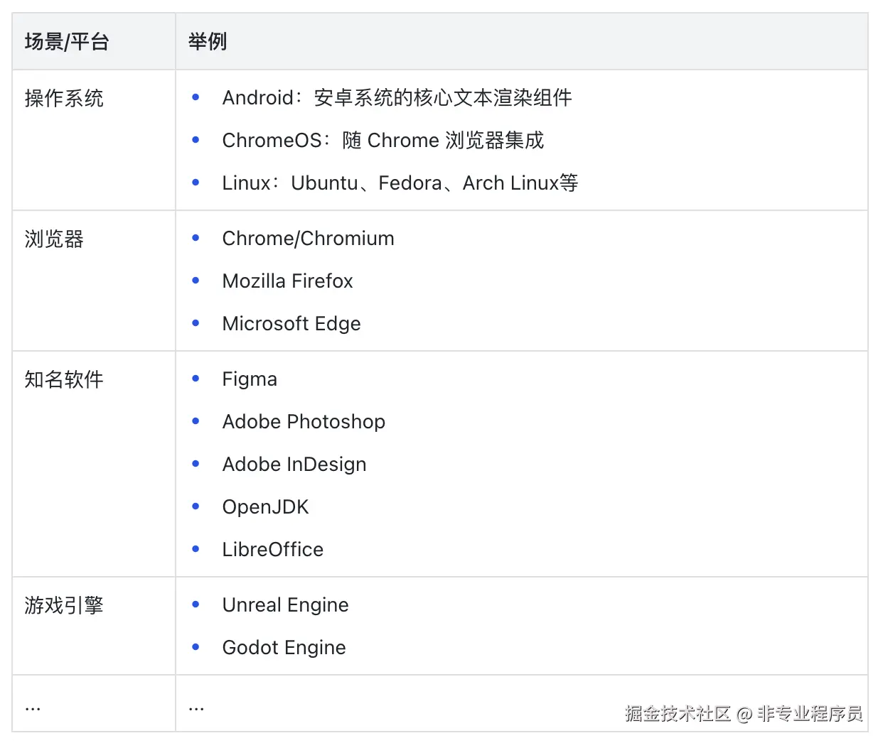883x743 pixels.
Task: Click the 场景/平台 column header
Action: [x=67, y=42]
